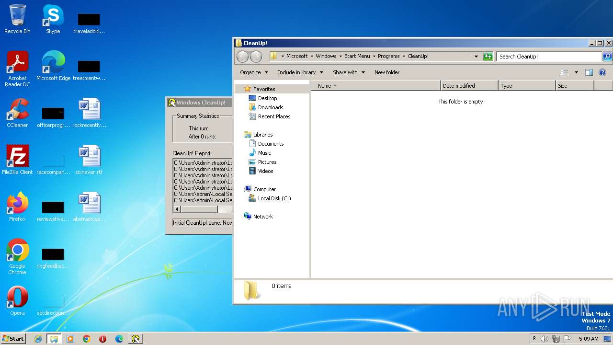Image resolution: width=613 pixels, height=345 pixels.
Task: Select Network in navigation pane
Action: pyautogui.click(x=263, y=217)
